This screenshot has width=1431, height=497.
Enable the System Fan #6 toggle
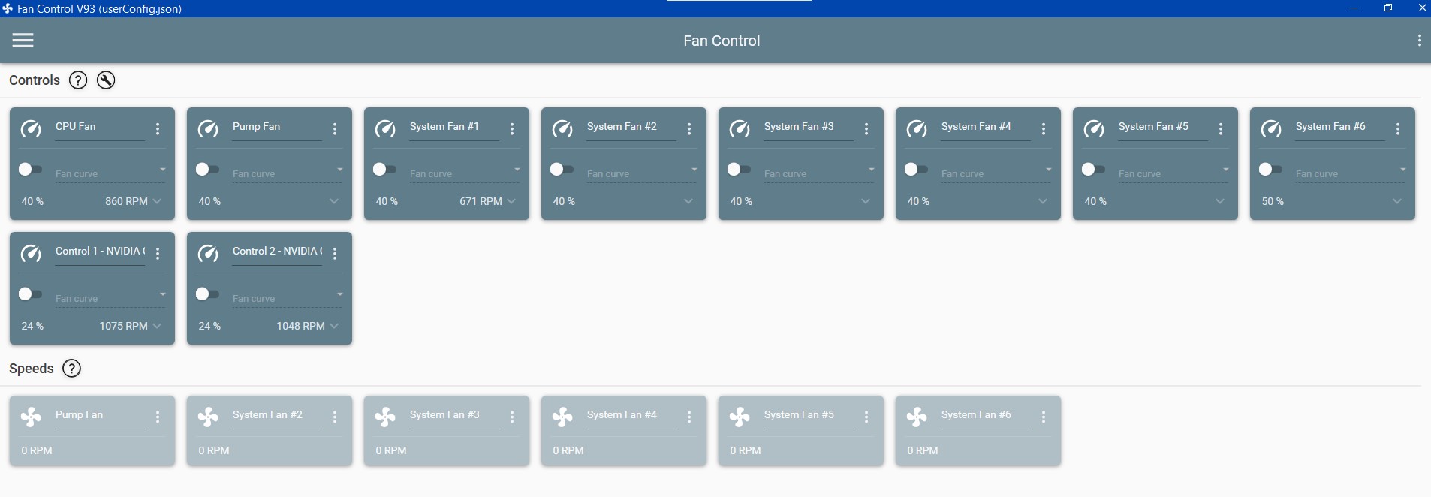(x=1270, y=169)
